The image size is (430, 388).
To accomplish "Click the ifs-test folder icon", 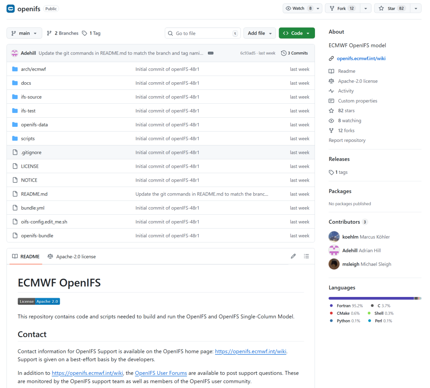I will pos(15,111).
